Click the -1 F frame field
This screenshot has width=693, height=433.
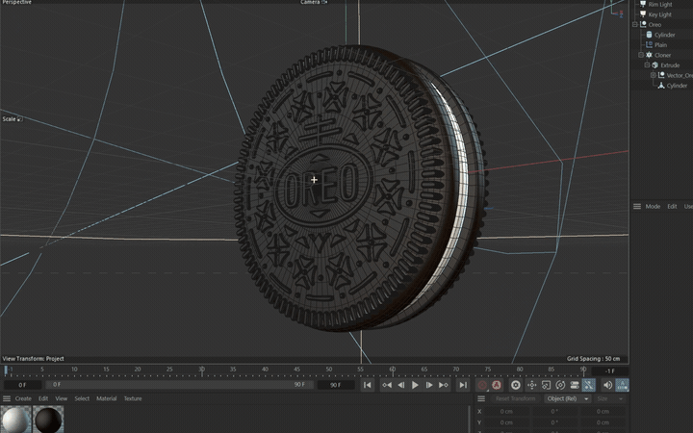pos(610,371)
